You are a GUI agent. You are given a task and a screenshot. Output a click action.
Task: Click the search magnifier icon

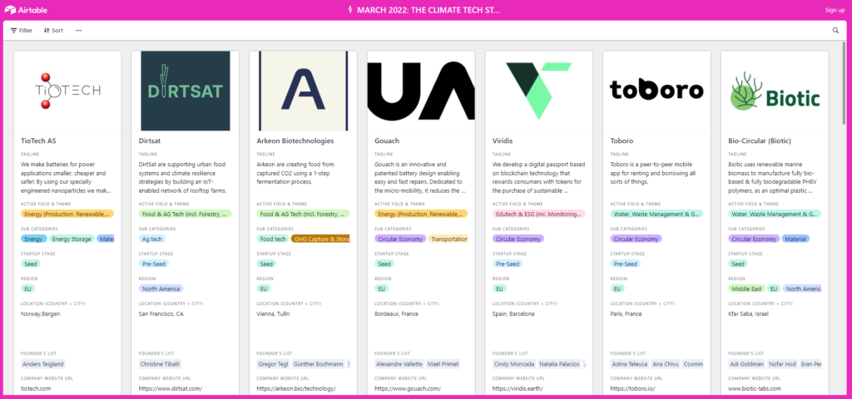coord(835,31)
